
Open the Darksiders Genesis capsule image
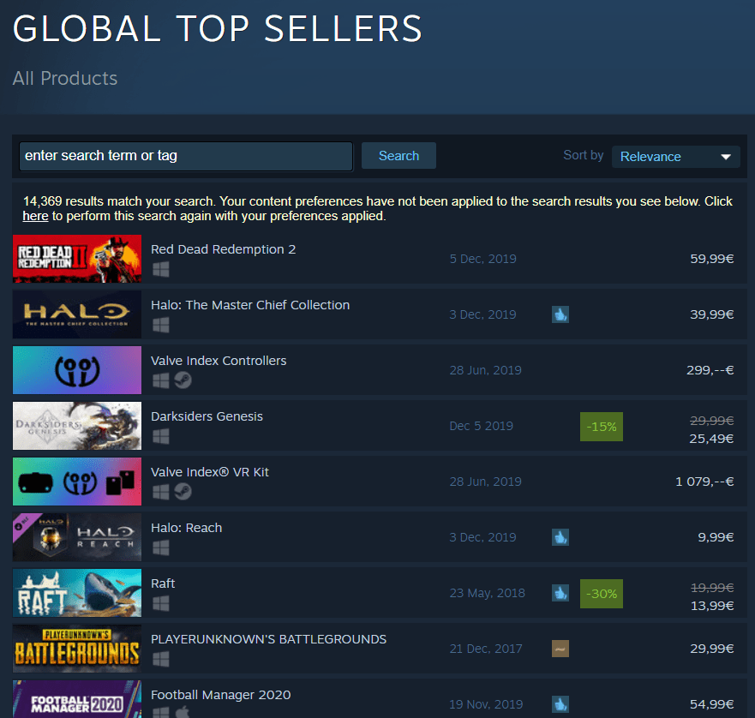pyautogui.click(x=77, y=426)
